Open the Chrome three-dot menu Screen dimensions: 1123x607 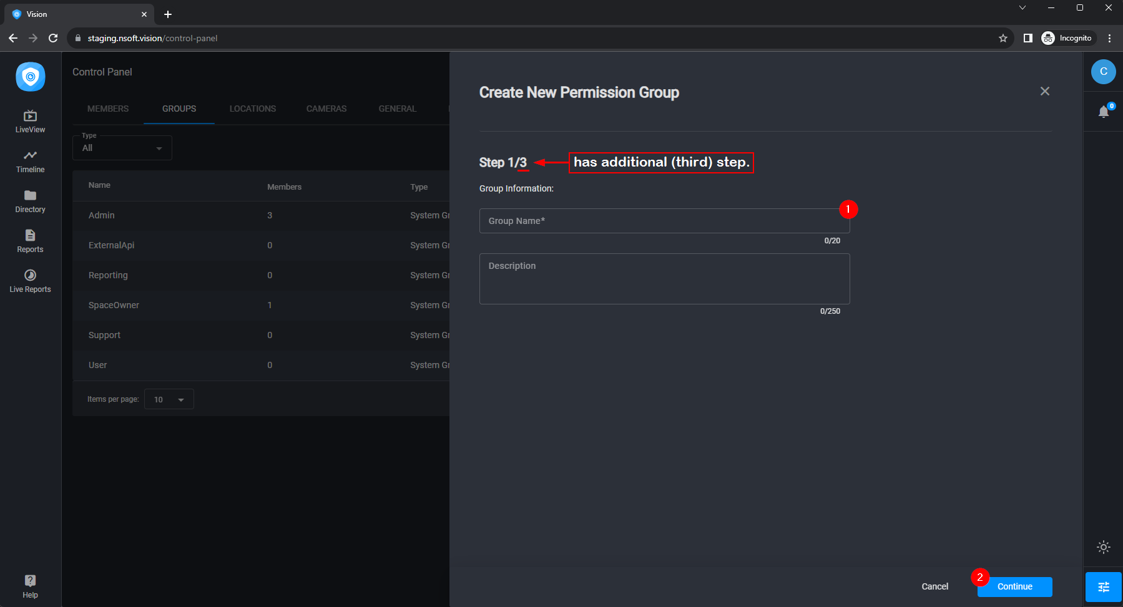tap(1109, 38)
